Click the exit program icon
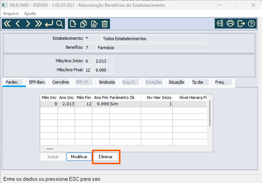Screen dimensions: 262x183 [x=241, y=23]
